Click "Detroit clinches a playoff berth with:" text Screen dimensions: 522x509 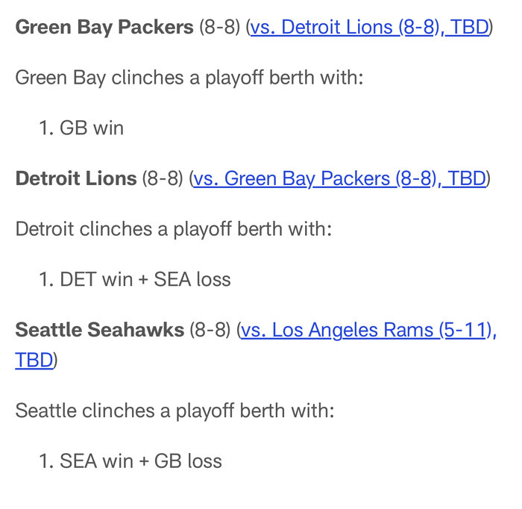point(173,228)
